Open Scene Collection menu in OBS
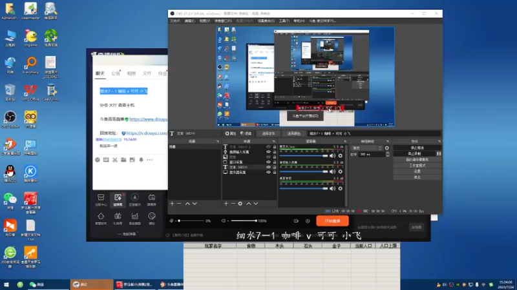The width and height of the screenshot is (517, 290). 266,21
